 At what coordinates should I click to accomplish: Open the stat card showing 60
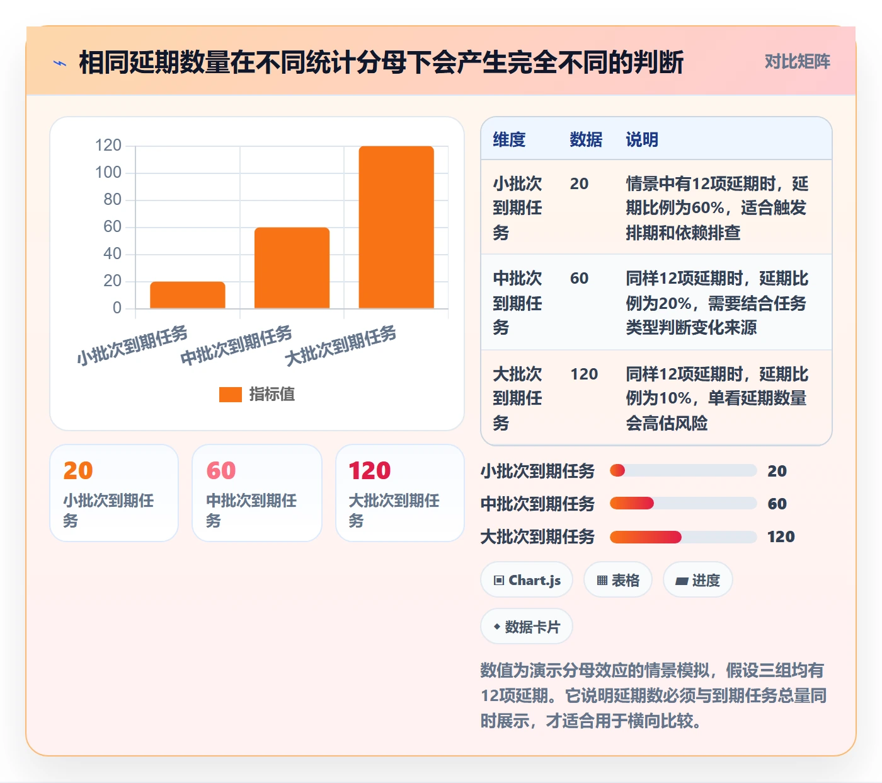pos(257,493)
